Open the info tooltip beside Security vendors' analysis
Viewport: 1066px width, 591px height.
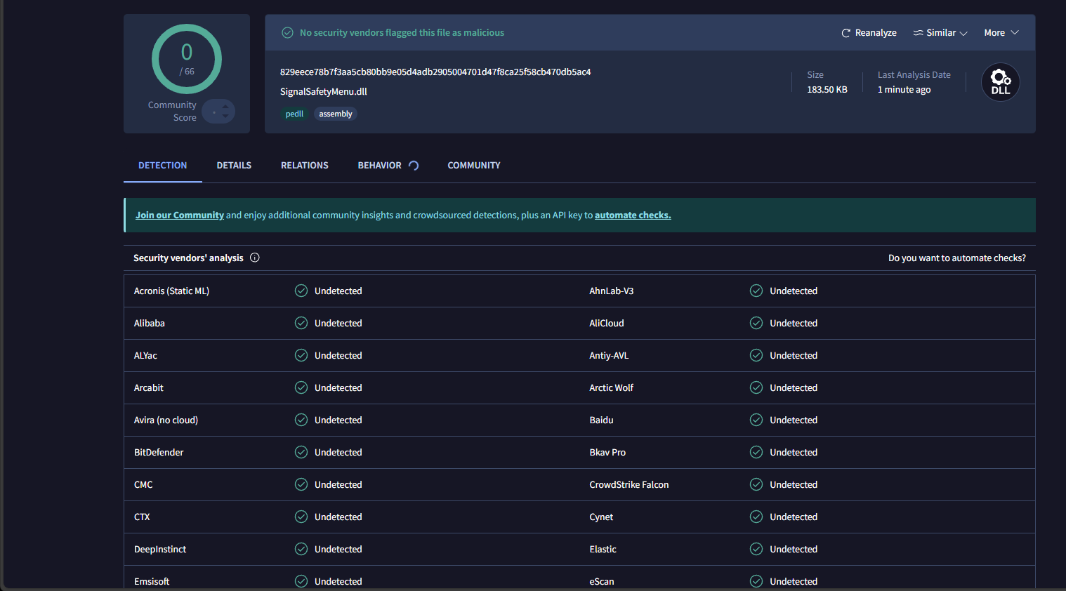254,258
